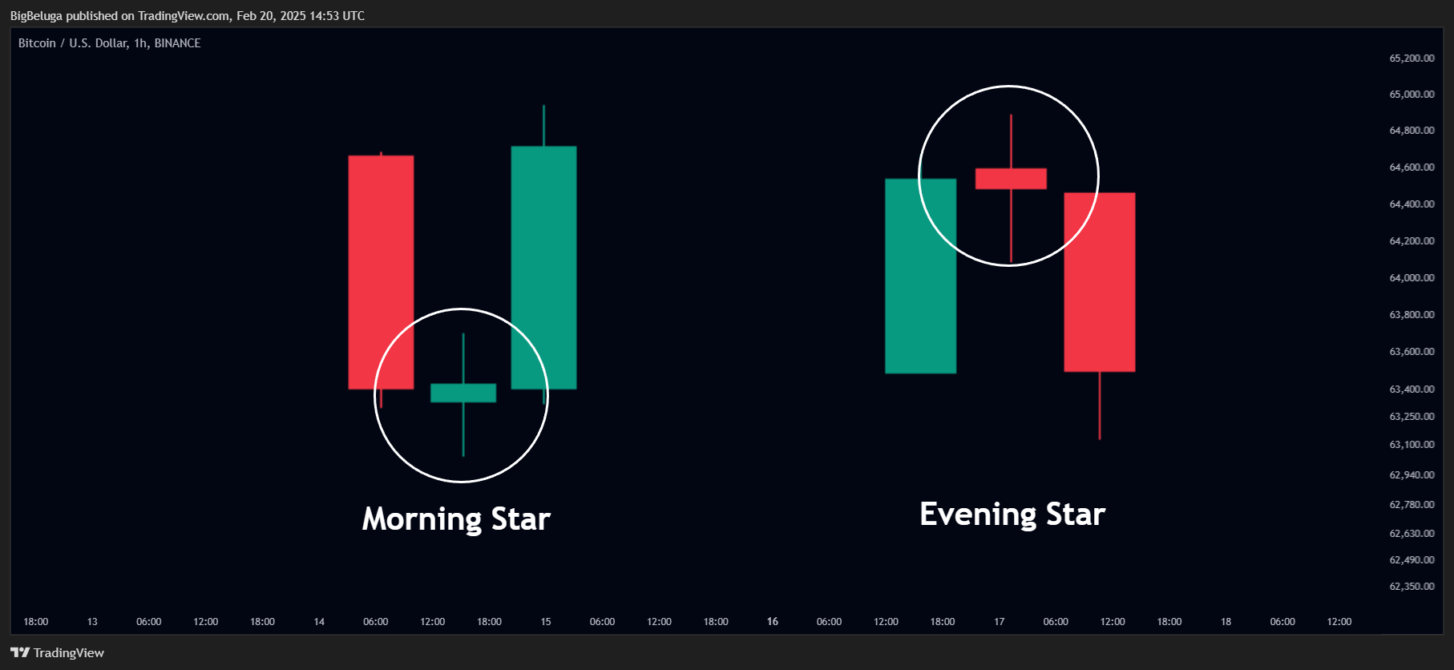The width and height of the screenshot is (1454, 670).
Task: Click the 17 date marker on time axis
Action: point(1000,622)
